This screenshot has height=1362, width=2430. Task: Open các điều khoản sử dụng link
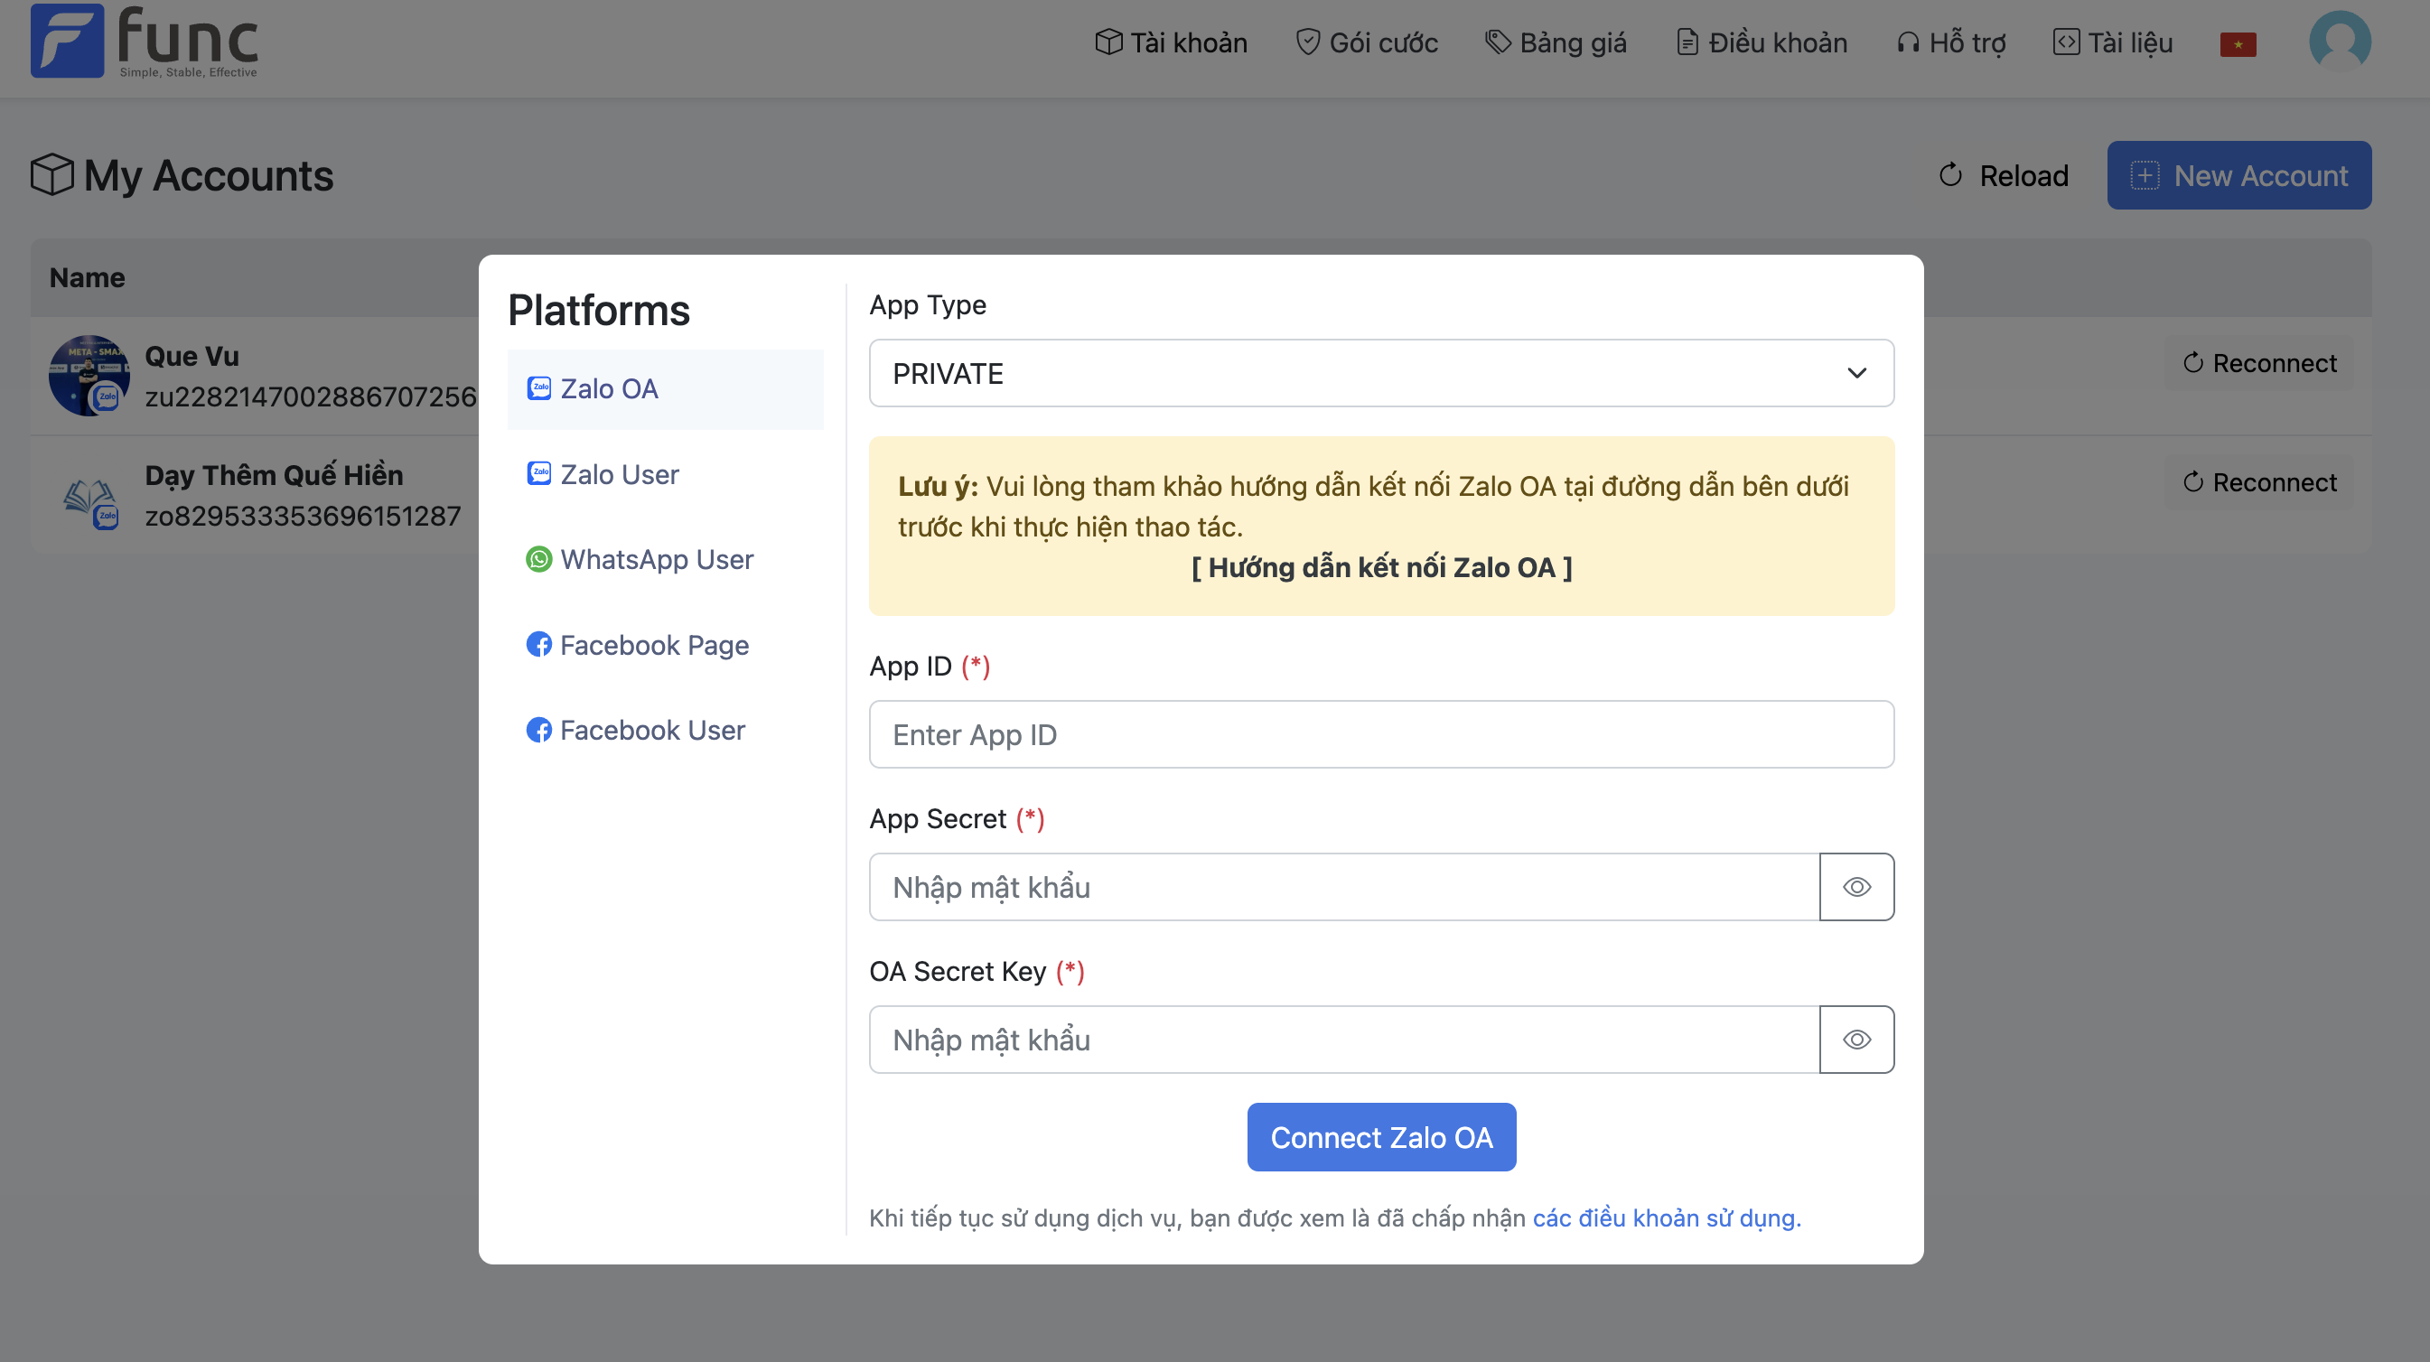[x=1665, y=1217]
